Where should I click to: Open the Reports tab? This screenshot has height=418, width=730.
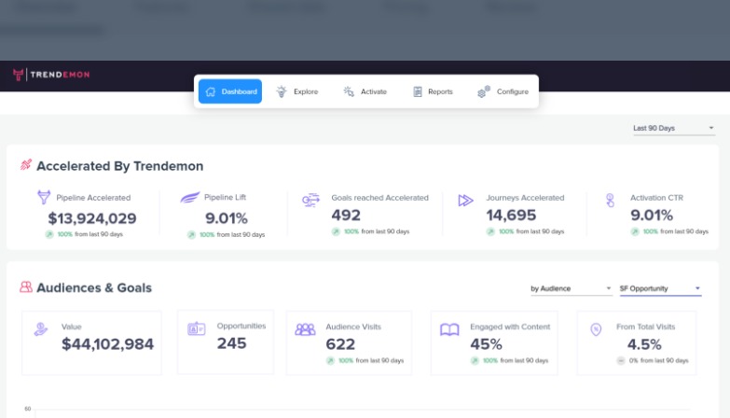coord(433,91)
